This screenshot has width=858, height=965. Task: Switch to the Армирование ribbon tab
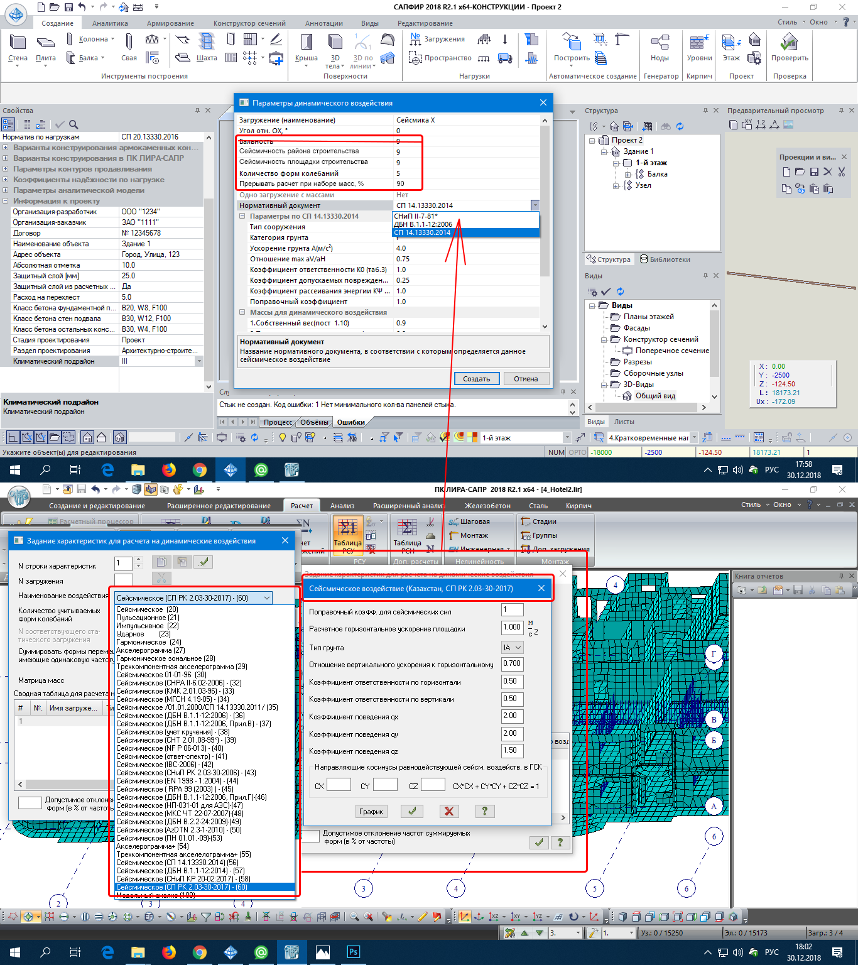click(170, 23)
